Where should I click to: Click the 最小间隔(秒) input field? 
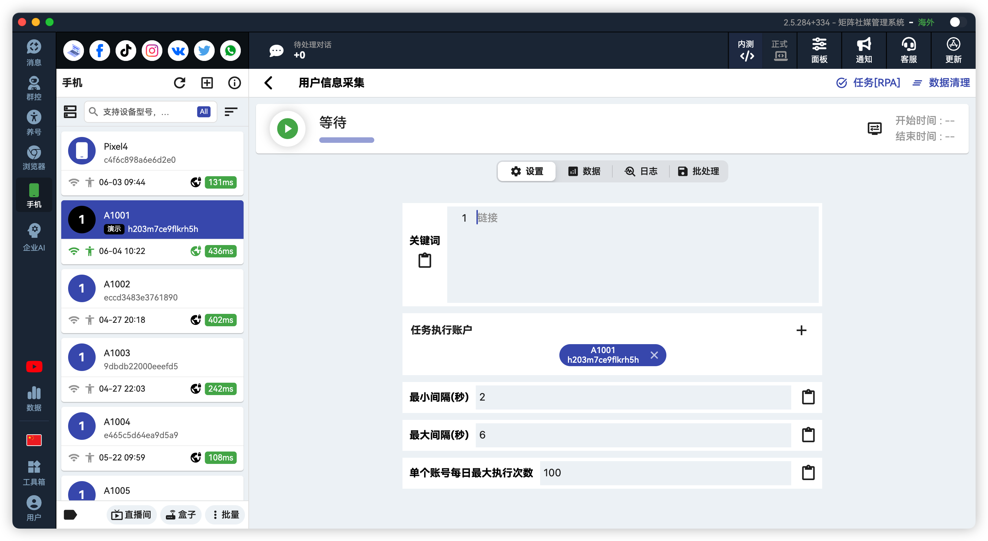pos(633,397)
